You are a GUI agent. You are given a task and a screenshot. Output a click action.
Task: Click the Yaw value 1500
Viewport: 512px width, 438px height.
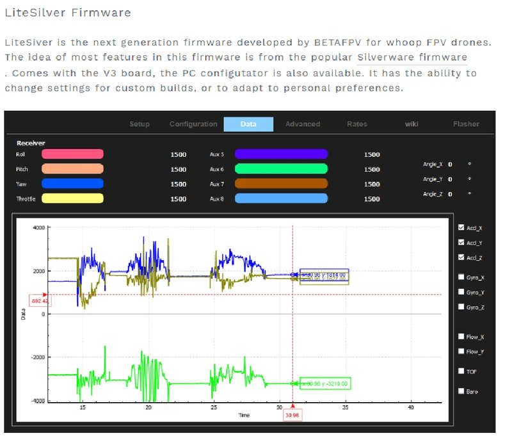click(x=179, y=184)
